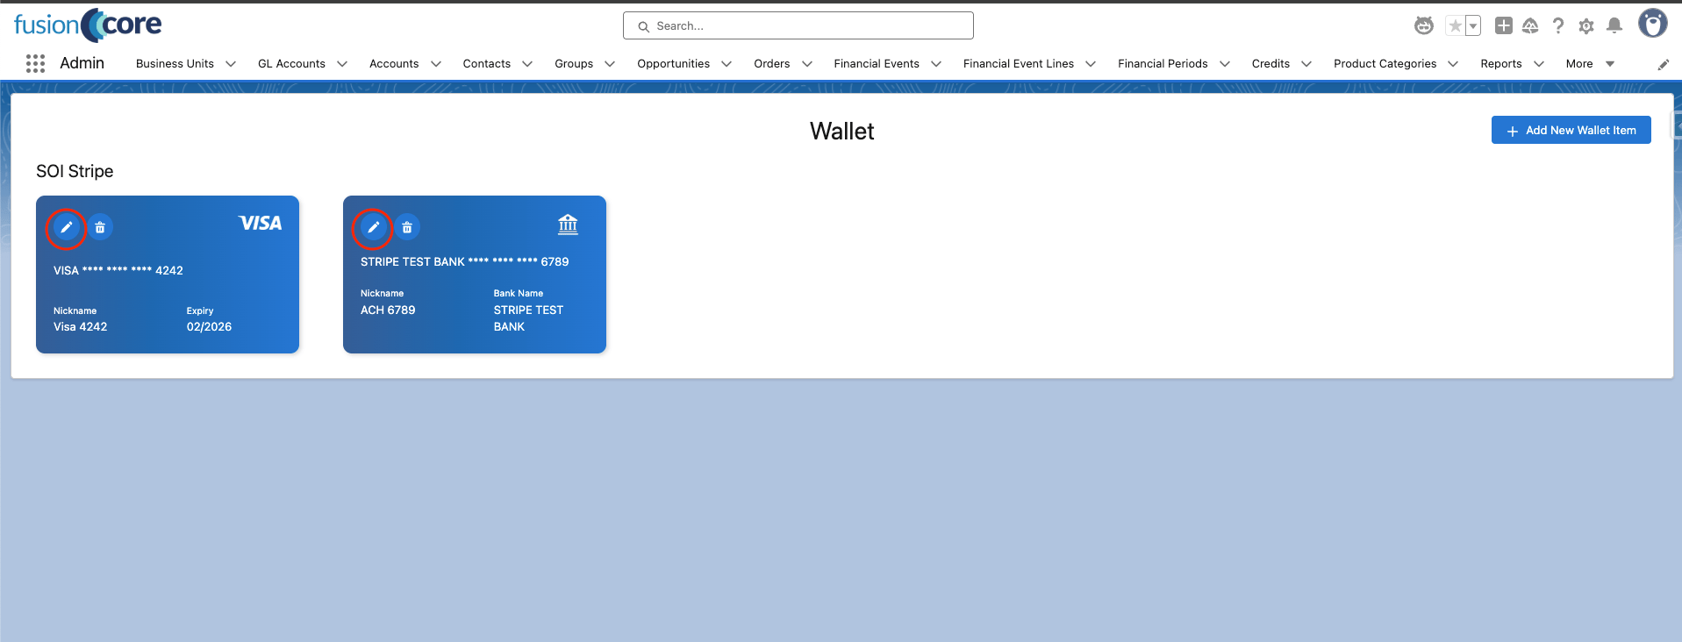Click the SOI Stripe section heading
Viewport: 1682px width, 642px height.
click(75, 171)
